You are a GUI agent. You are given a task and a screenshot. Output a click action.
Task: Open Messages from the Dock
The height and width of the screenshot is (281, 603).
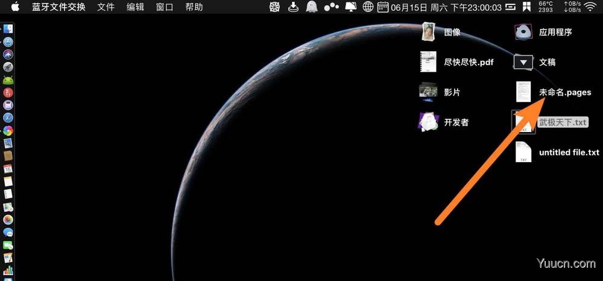(x=8, y=233)
